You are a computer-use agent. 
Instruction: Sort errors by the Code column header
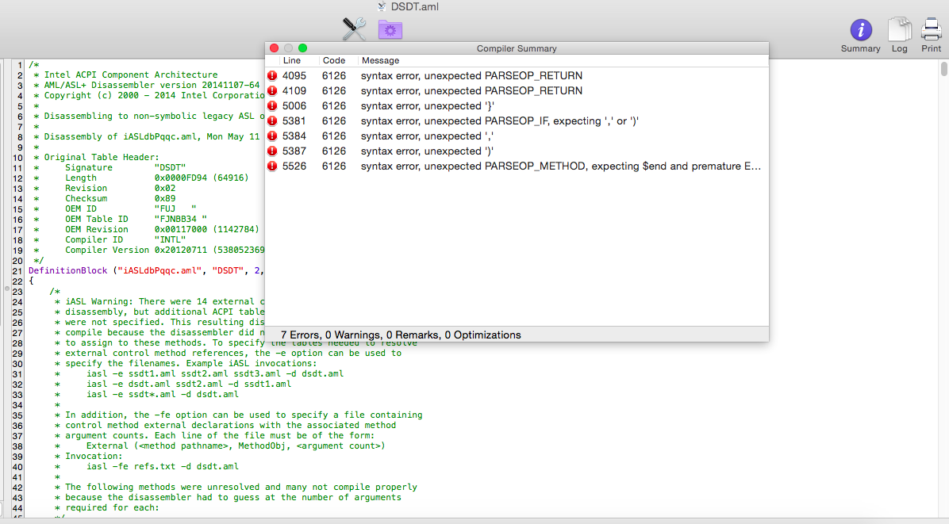[x=334, y=60]
